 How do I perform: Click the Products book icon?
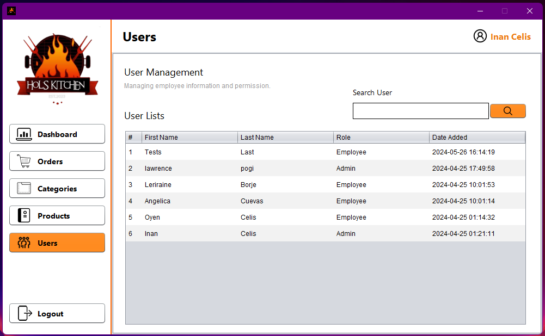click(24, 215)
